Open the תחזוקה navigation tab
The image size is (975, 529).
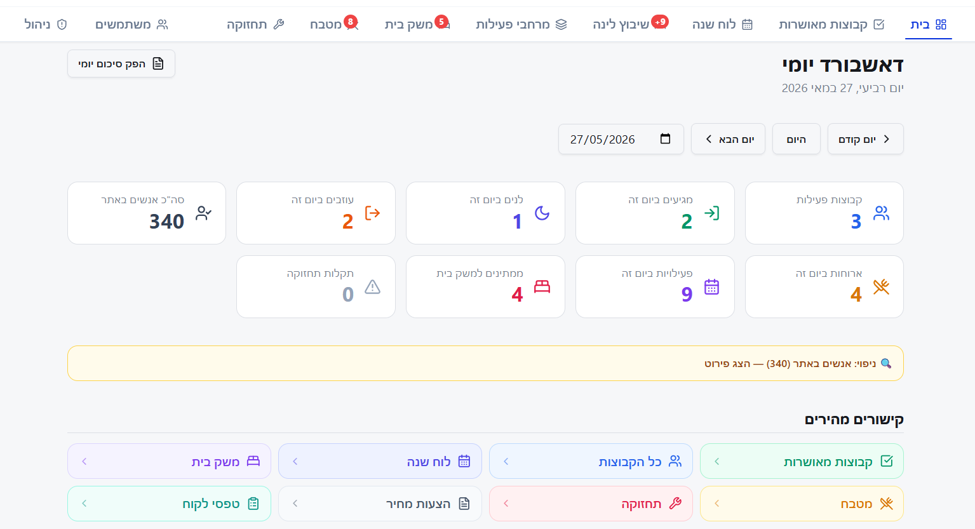(255, 24)
